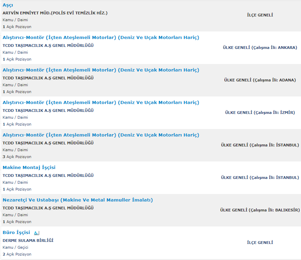This screenshot has height=260, width=301.
Task: Click ÜLKE GENELİ Çalışma İli: ADANA label
Action: point(260,80)
